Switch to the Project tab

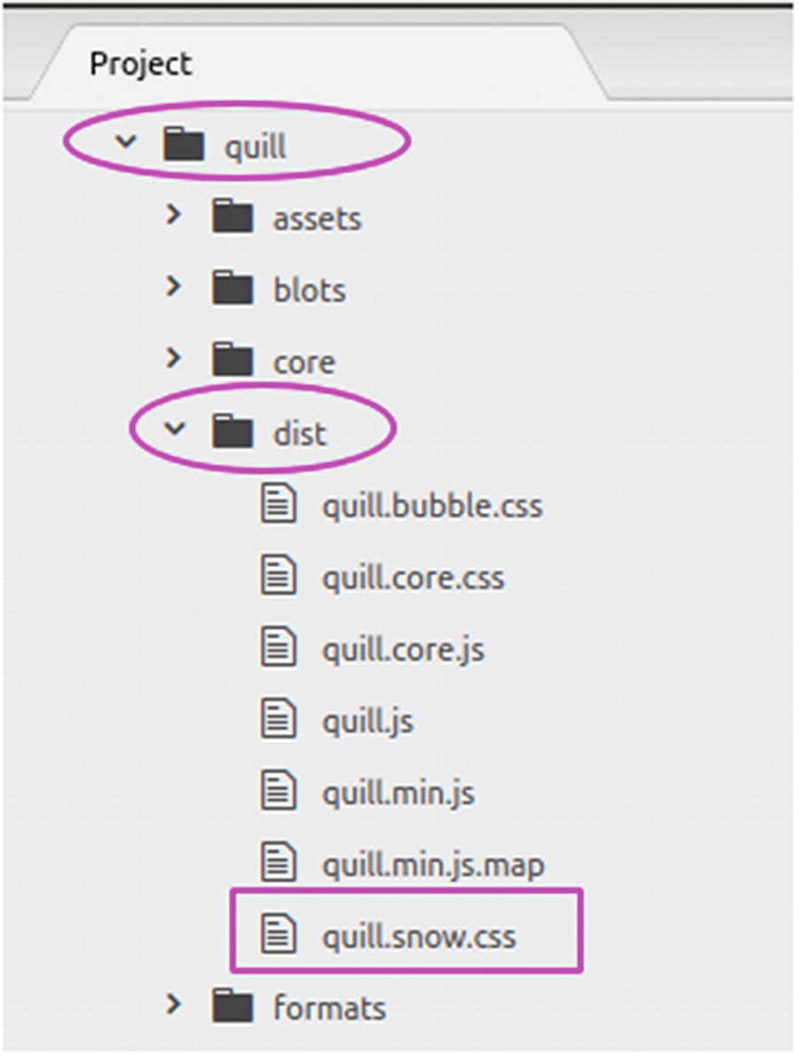(141, 64)
